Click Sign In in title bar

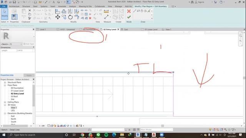tap(201, 2)
